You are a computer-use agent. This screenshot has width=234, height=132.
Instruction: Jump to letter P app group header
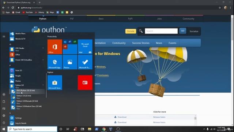10,65
